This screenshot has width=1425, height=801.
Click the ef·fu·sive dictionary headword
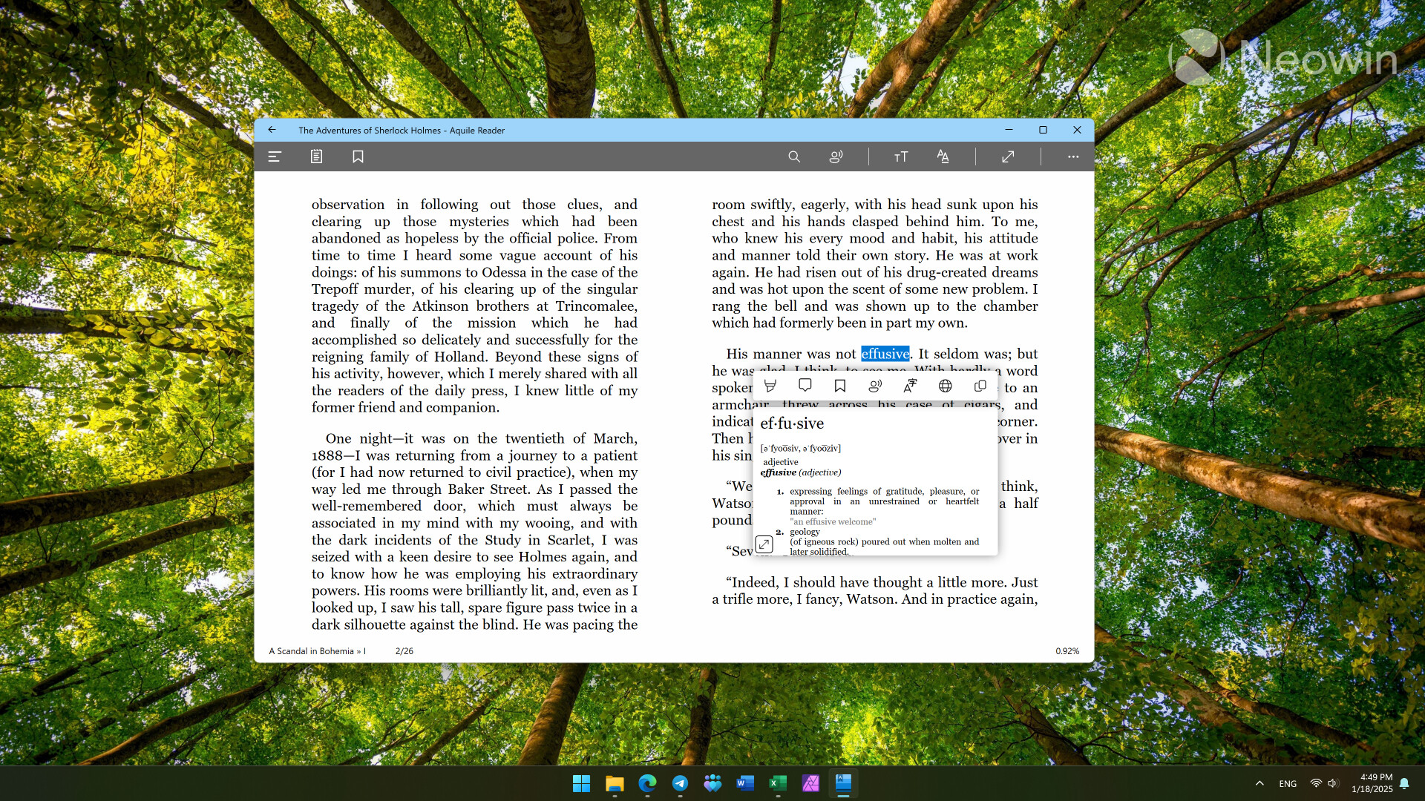tap(792, 423)
